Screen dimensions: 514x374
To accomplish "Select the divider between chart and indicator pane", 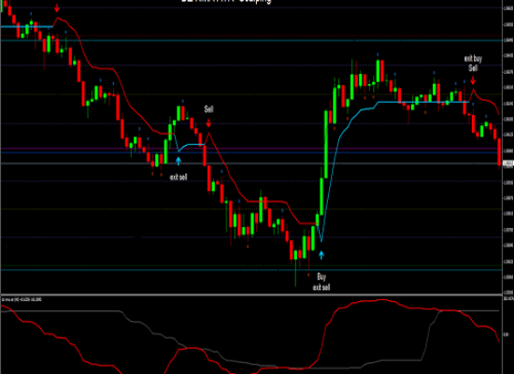I will 251,295.
